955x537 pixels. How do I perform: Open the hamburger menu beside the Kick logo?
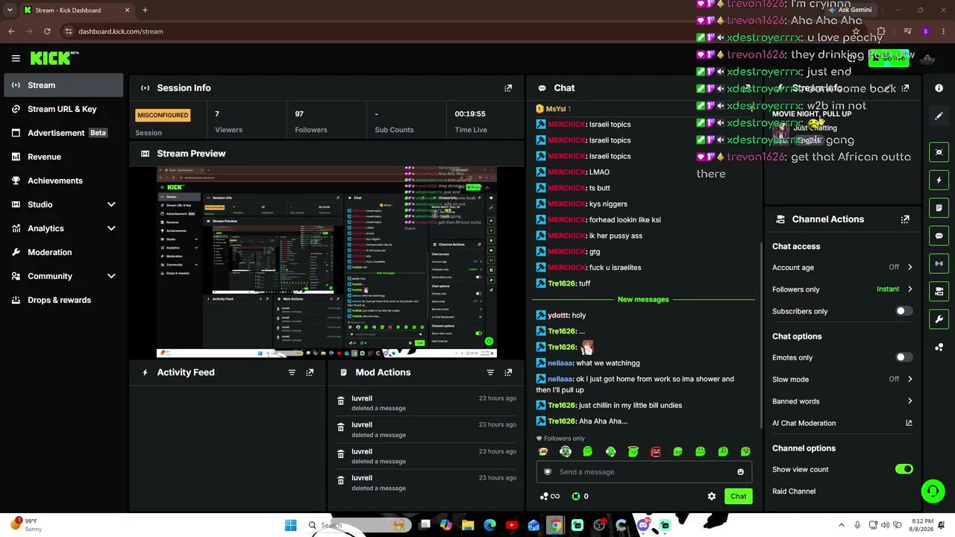(16, 58)
